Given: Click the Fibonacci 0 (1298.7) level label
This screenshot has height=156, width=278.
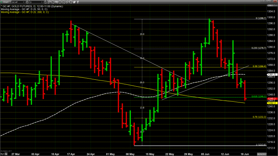Looking at the screenshot, I should coord(261,18).
